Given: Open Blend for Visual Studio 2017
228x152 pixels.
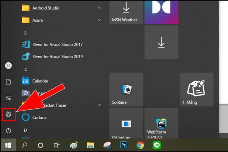Looking at the screenshot, I should pyautogui.click(x=57, y=44).
